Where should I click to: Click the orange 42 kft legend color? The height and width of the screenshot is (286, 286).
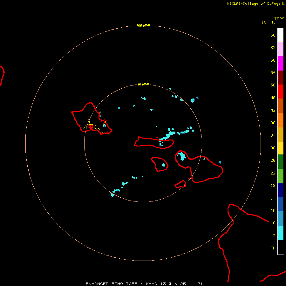(x=281, y=120)
